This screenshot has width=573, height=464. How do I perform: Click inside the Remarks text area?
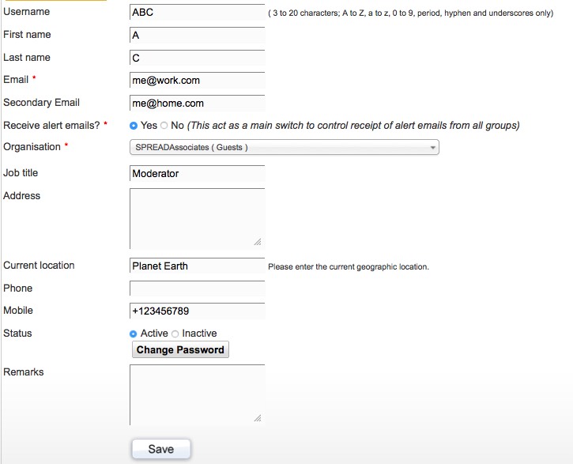click(198, 395)
